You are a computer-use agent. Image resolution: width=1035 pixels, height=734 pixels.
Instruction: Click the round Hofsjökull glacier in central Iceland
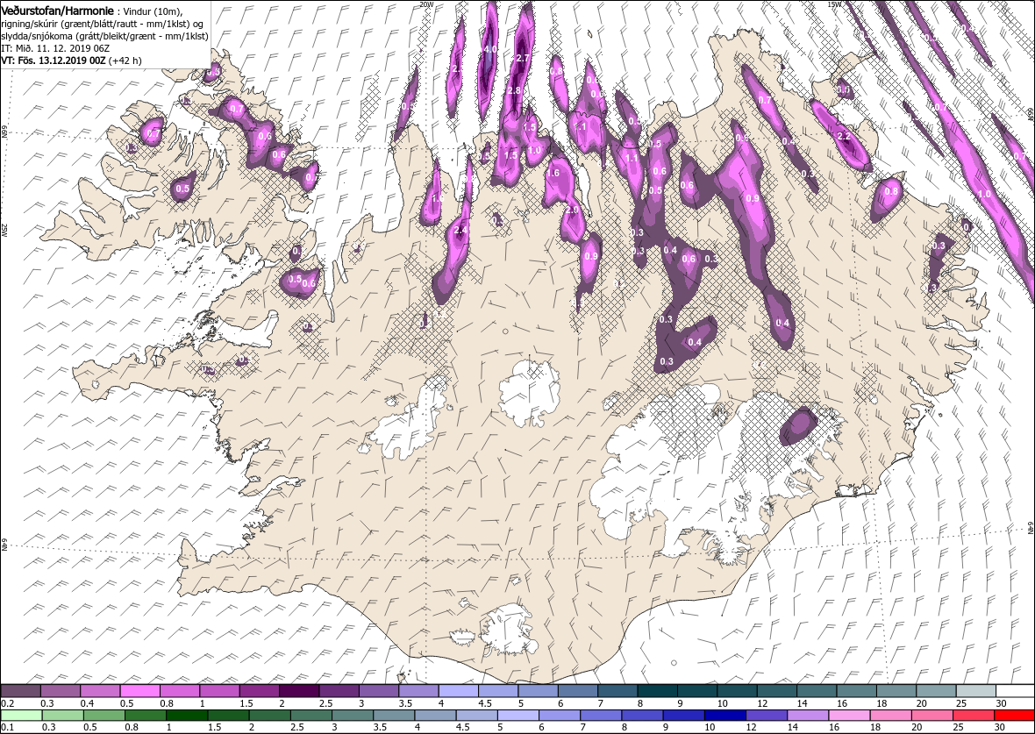(x=530, y=394)
